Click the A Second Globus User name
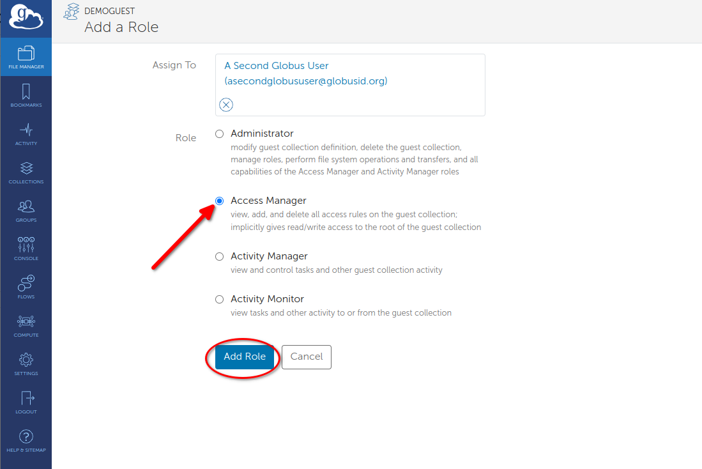This screenshot has width=702, height=469. click(x=277, y=66)
